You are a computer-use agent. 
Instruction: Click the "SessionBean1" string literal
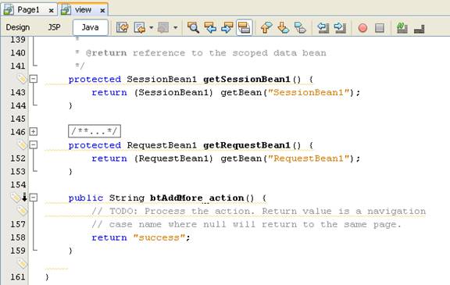(x=309, y=92)
